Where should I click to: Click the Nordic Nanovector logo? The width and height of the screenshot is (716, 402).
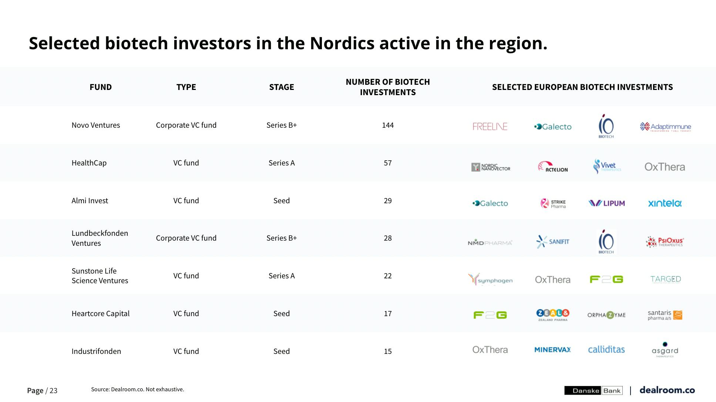click(491, 167)
